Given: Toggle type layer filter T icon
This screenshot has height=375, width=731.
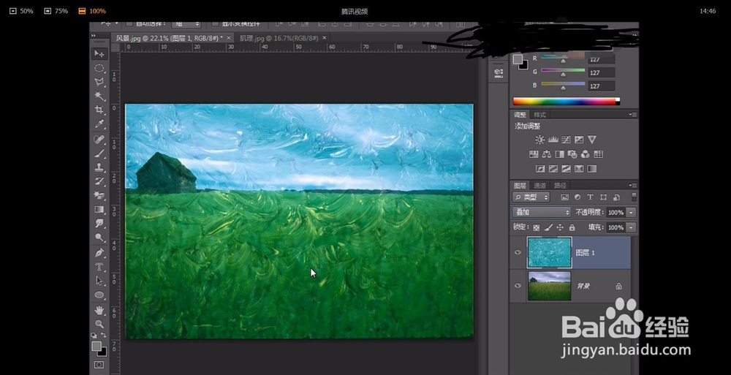Looking at the screenshot, I should [590, 197].
